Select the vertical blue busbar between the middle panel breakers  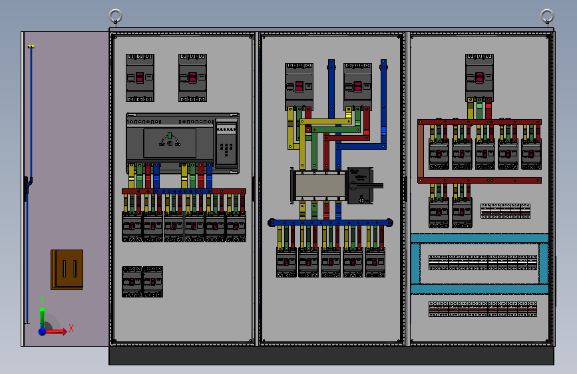(331, 89)
